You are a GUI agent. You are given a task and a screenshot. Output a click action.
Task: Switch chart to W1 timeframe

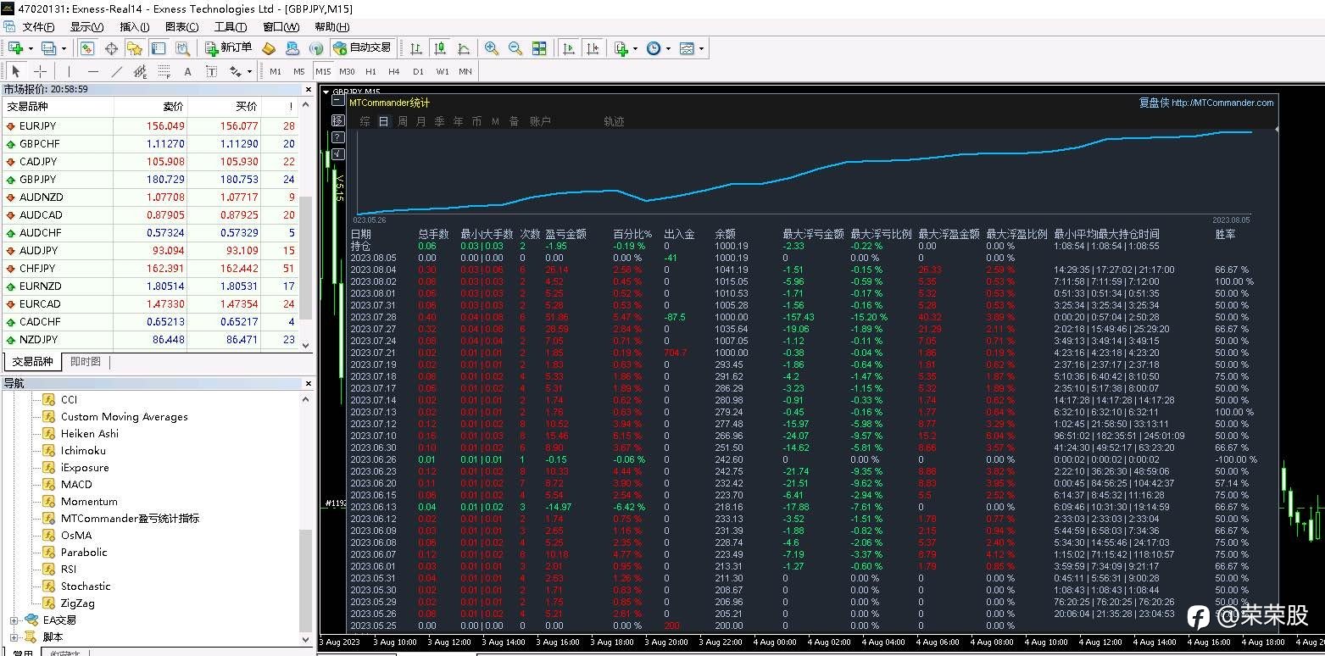[x=443, y=71]
